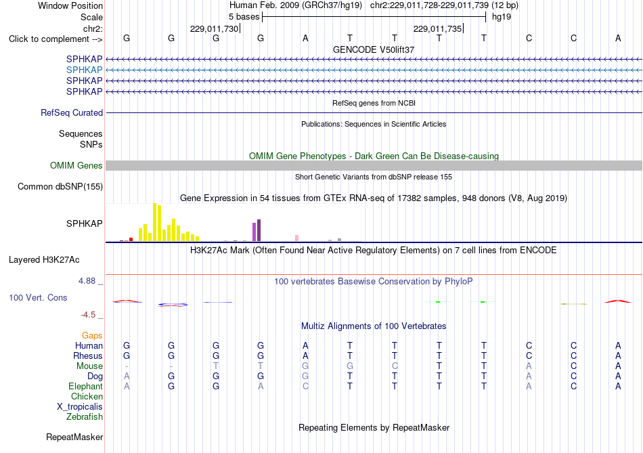Open the GTEx Gene Expression track title
This screenshot has height=453, width=643.
374,198
